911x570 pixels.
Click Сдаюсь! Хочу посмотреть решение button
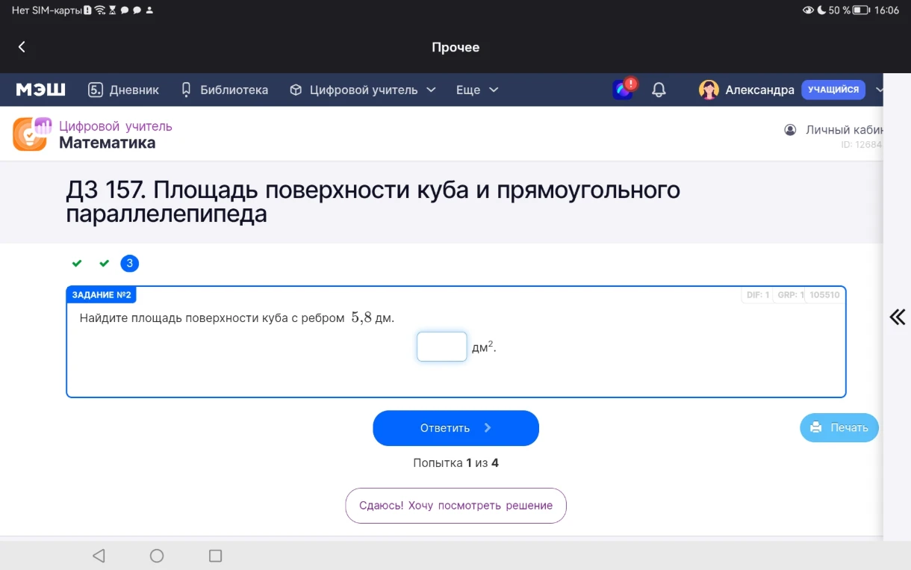click(x=455, y=506)
